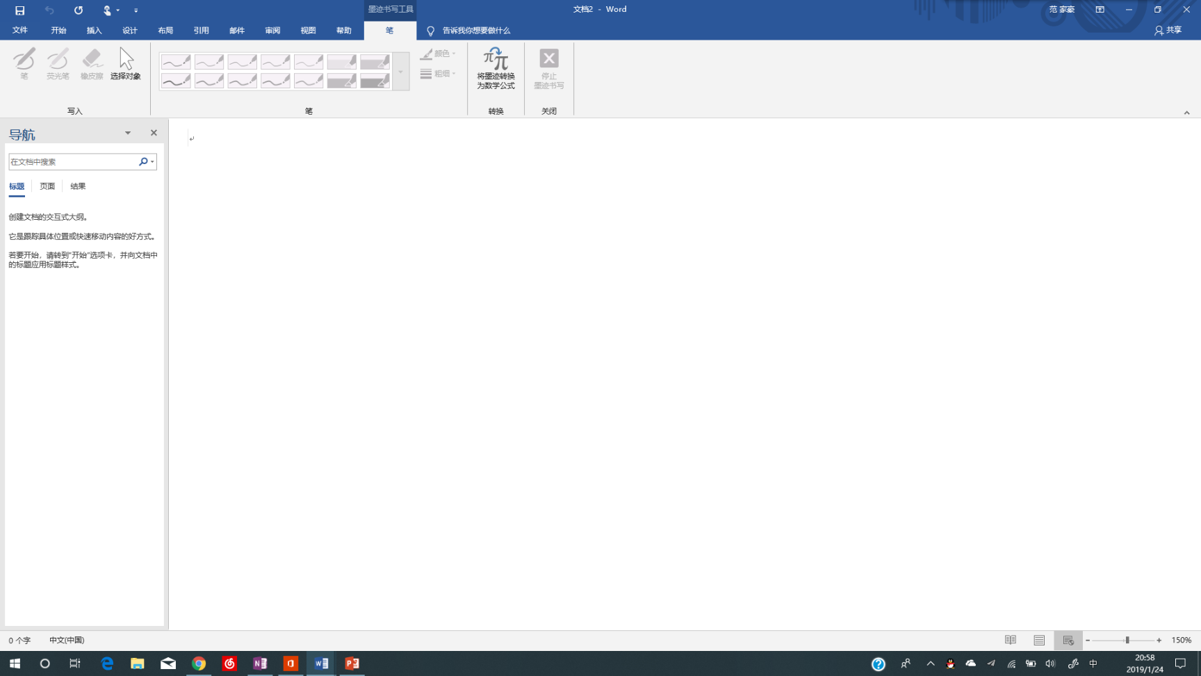
Task: Open Chrome from the taskbar
Action: tap(199, 663)
